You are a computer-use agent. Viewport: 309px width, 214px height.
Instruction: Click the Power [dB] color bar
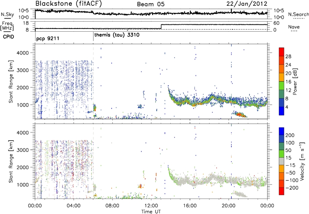tap(282, 82)
